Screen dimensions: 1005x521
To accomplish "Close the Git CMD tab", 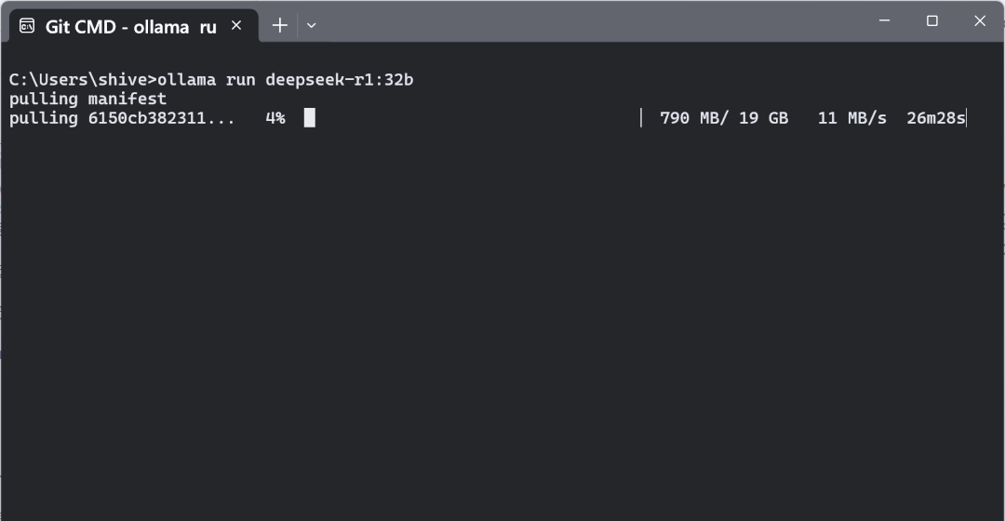I will [236, 25].
